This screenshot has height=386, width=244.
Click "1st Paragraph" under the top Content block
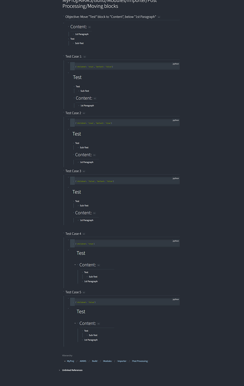pos(82,34)
